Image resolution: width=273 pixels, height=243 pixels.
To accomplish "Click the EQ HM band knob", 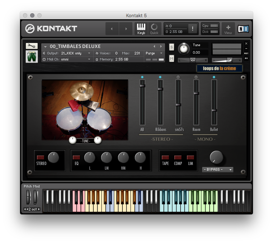I will point(123,157).
